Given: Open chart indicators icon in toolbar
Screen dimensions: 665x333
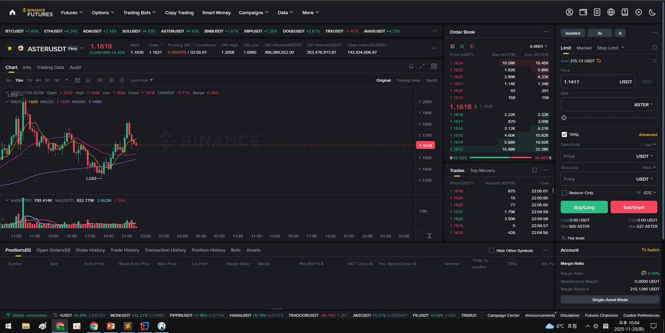Looking at the screenshot, I should [89, 80].
